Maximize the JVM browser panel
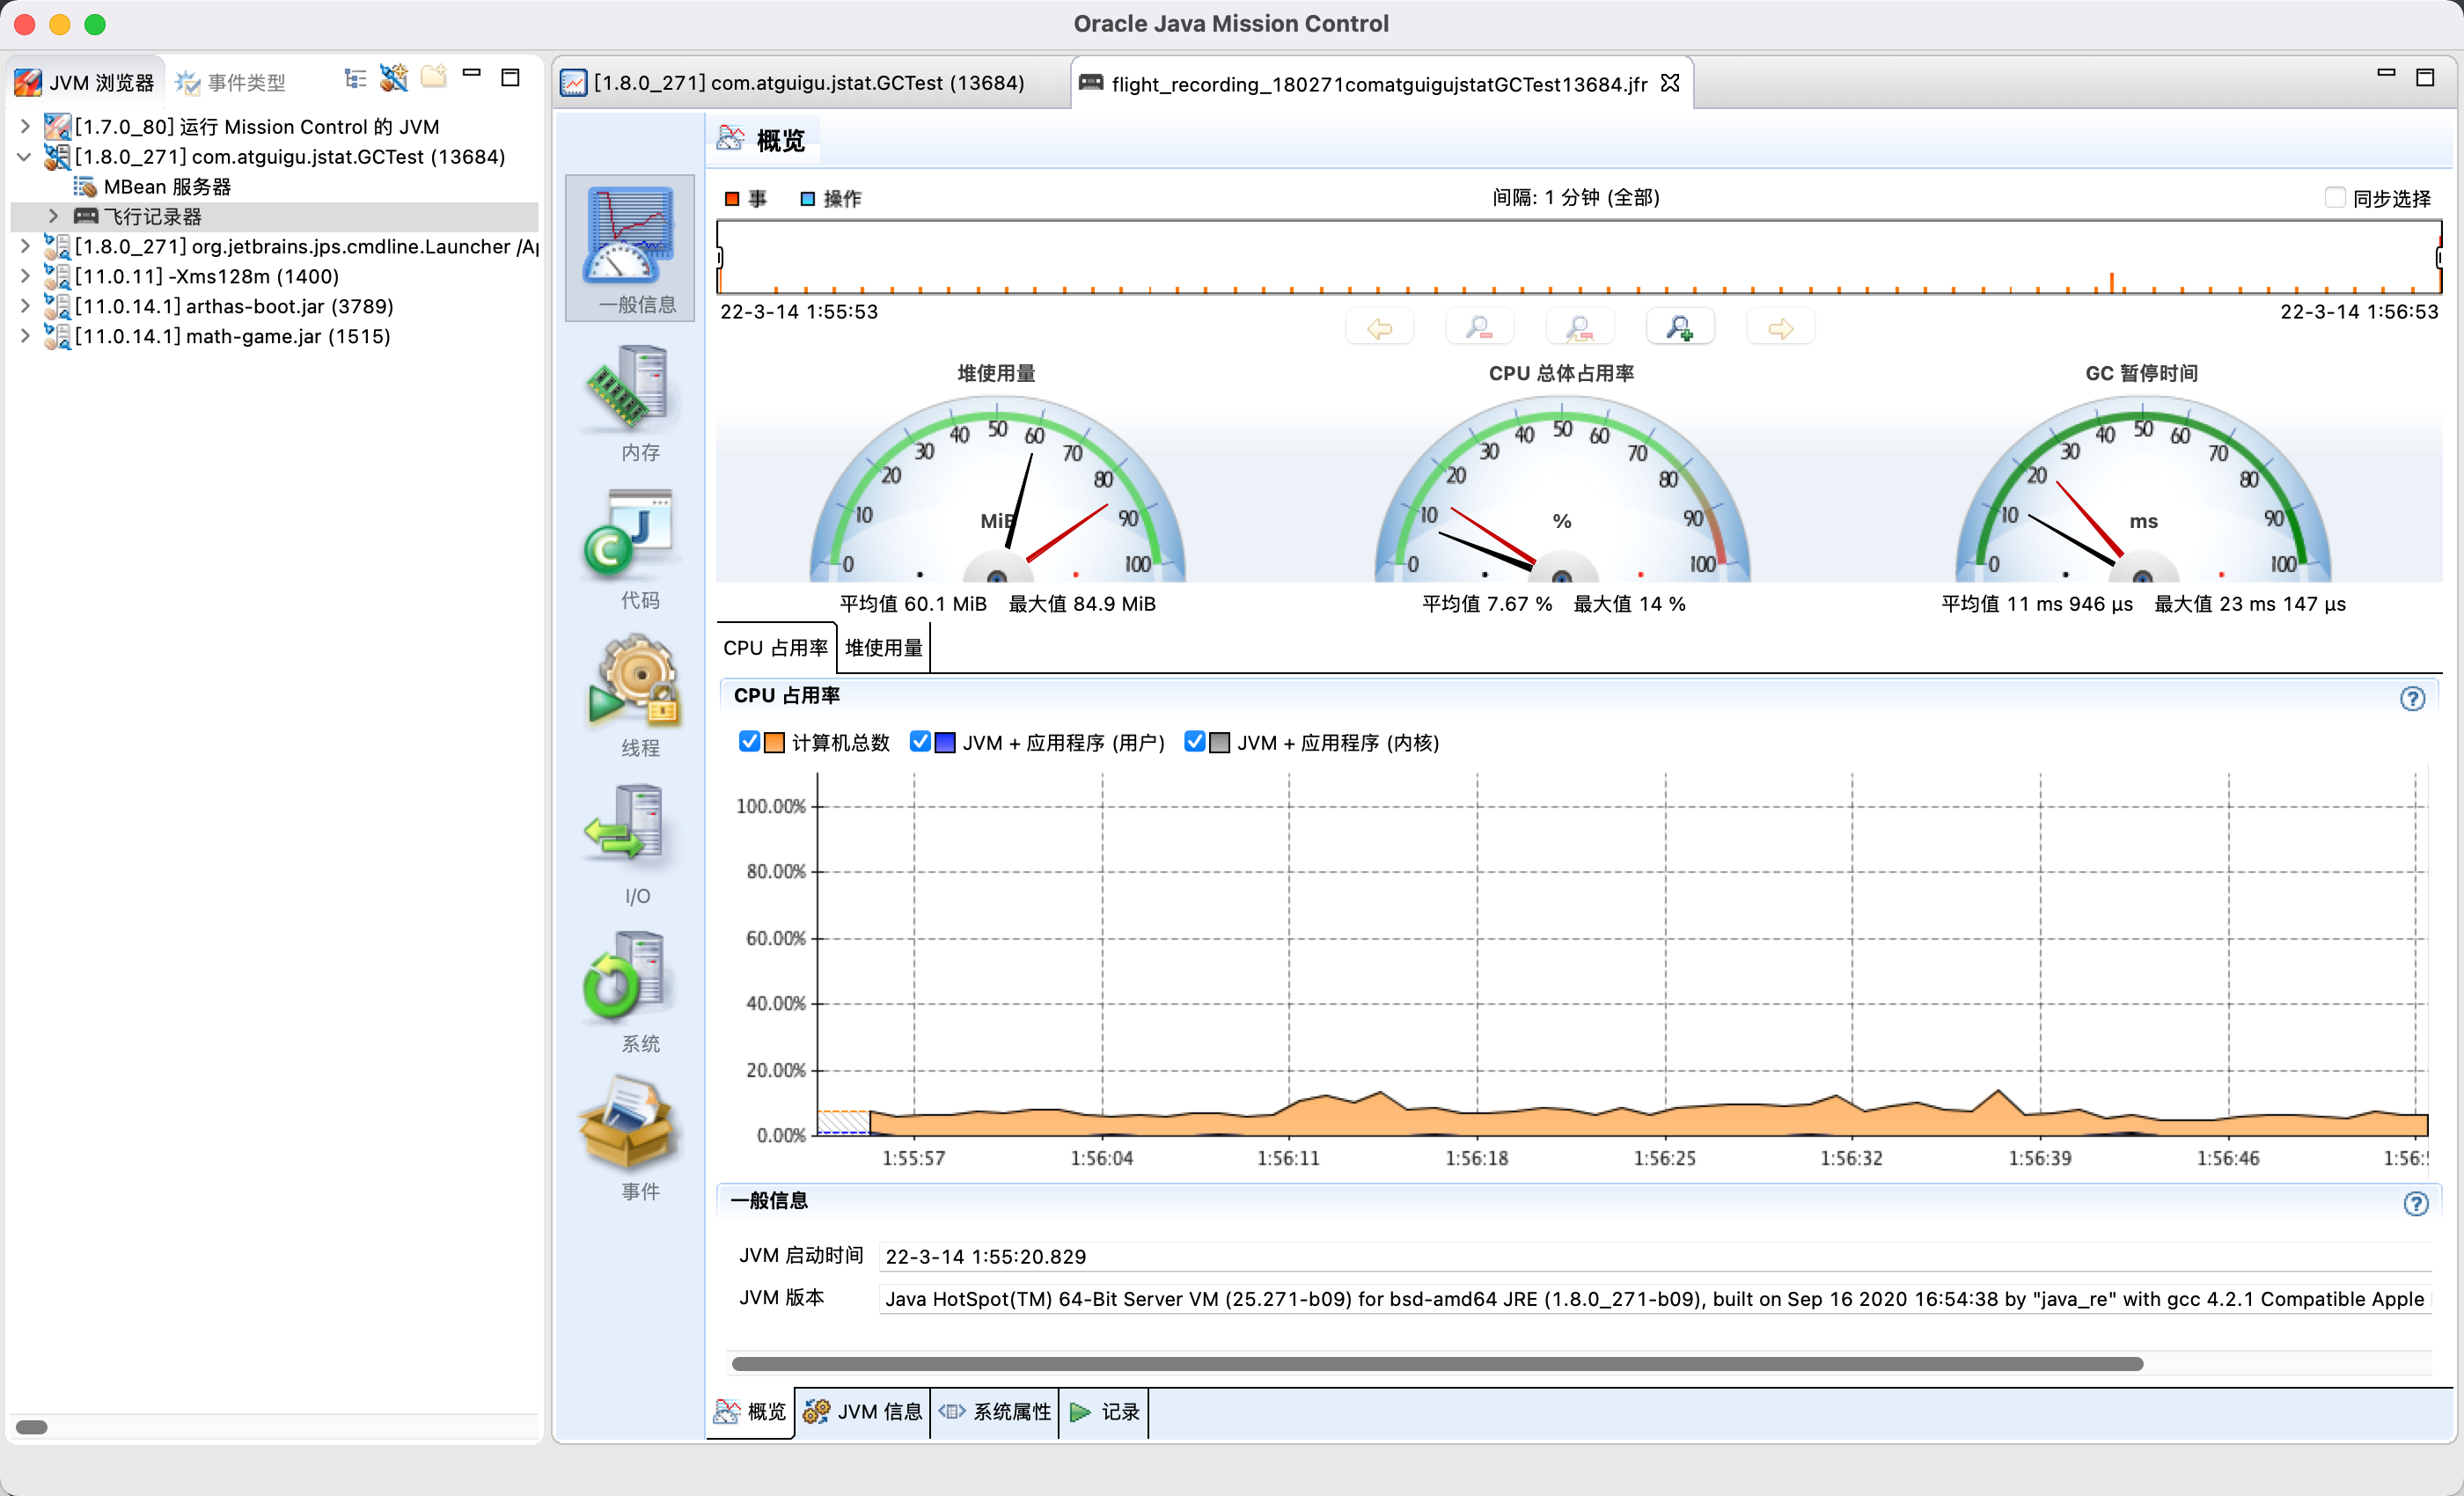 pos(510,77)
